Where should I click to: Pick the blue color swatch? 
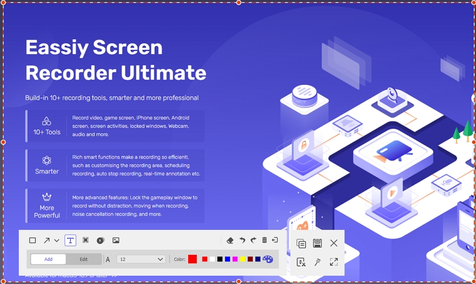(227, 259)
